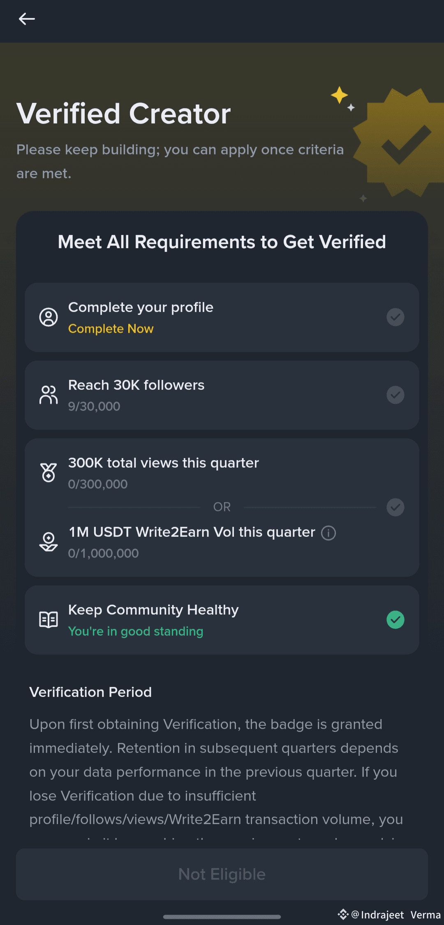
Task: Tap the back arrow icon
Action: tap(27, 19)
